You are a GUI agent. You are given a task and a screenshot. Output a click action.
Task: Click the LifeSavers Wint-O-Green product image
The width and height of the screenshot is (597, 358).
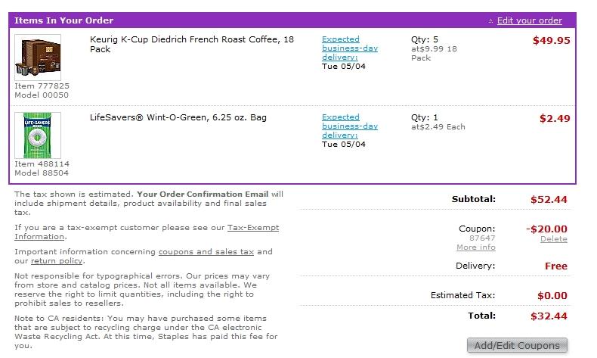38,135
